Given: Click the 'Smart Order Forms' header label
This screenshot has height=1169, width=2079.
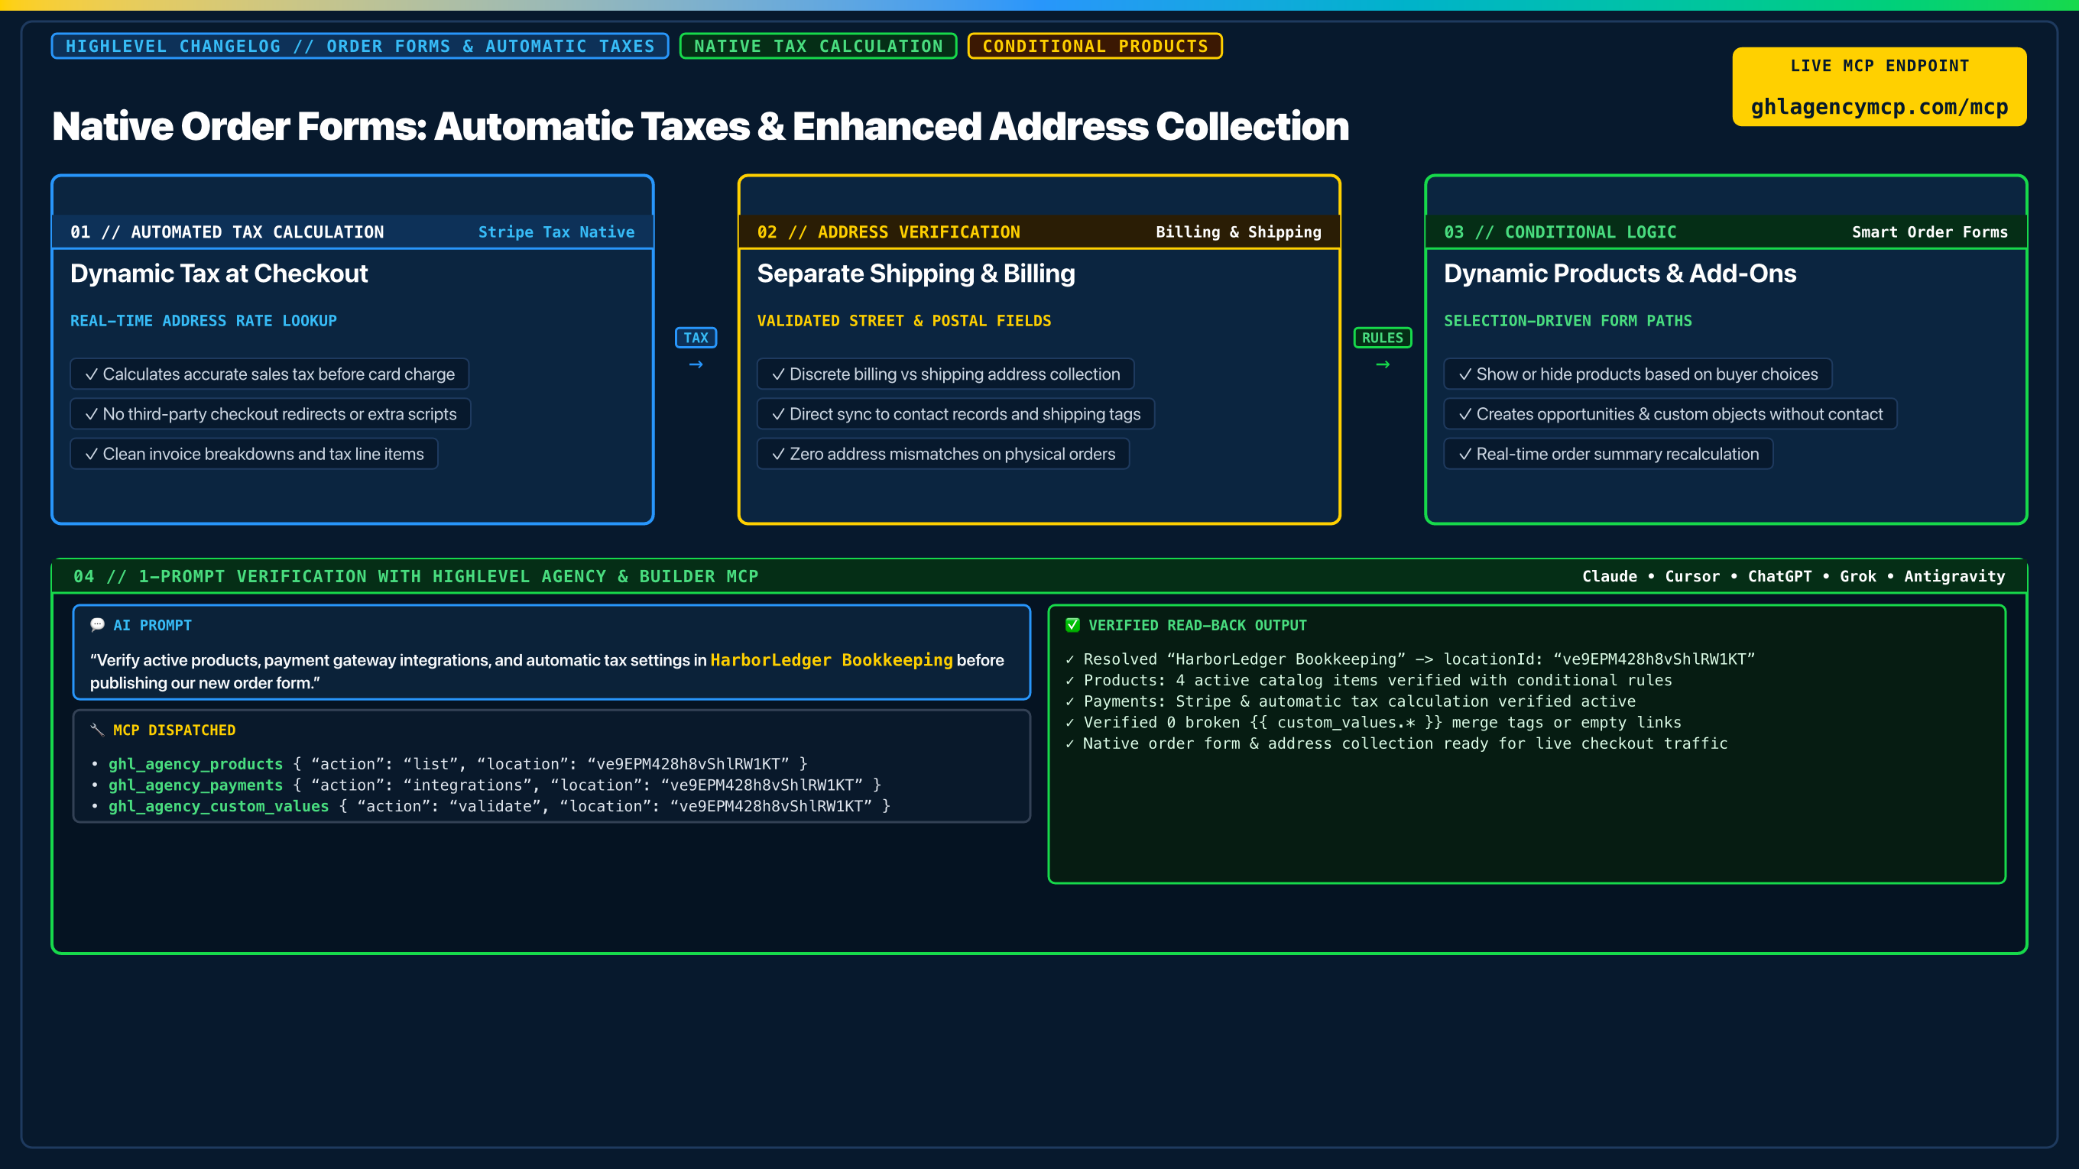Looking at the screenshot, I should 1930,232.
